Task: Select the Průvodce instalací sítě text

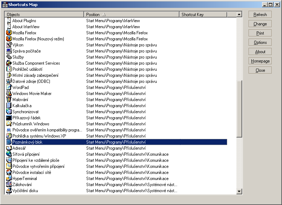Action: (32, 172)
